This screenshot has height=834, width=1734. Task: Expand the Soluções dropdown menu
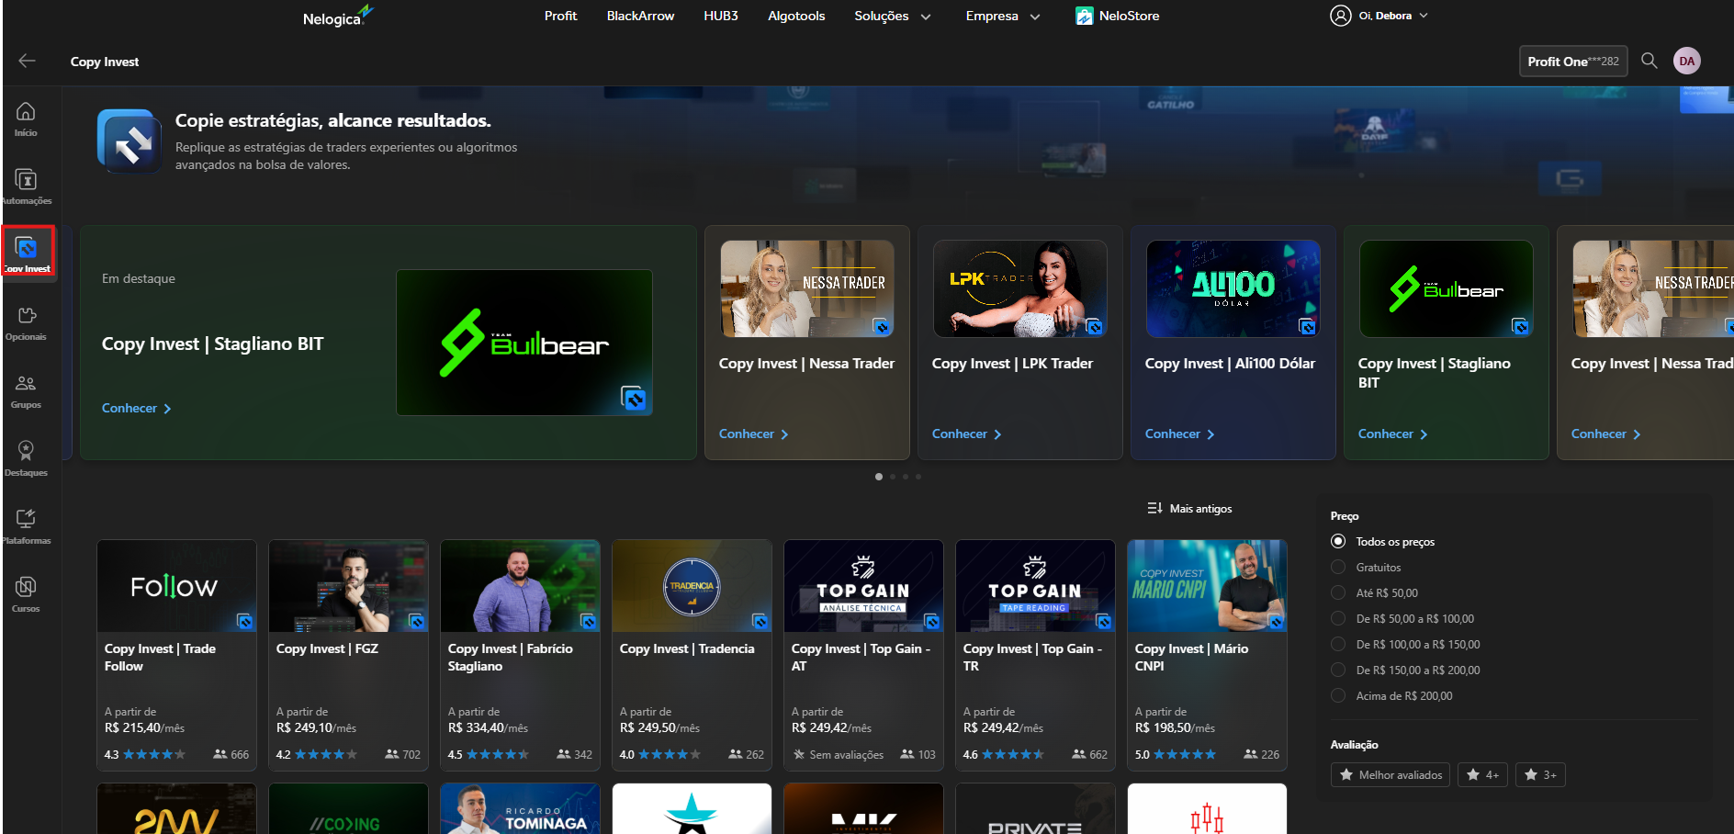pyautogui.click(x=892, y=16)
